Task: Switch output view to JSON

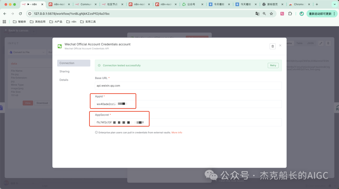Action: [x=310, y=43]
